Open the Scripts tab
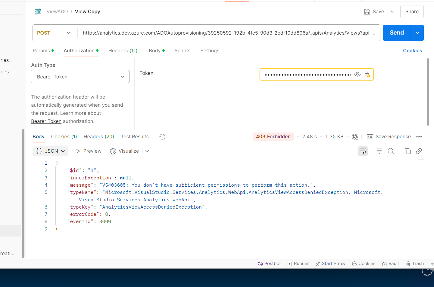This screenshot has width=434, height=287. (183, 51)
